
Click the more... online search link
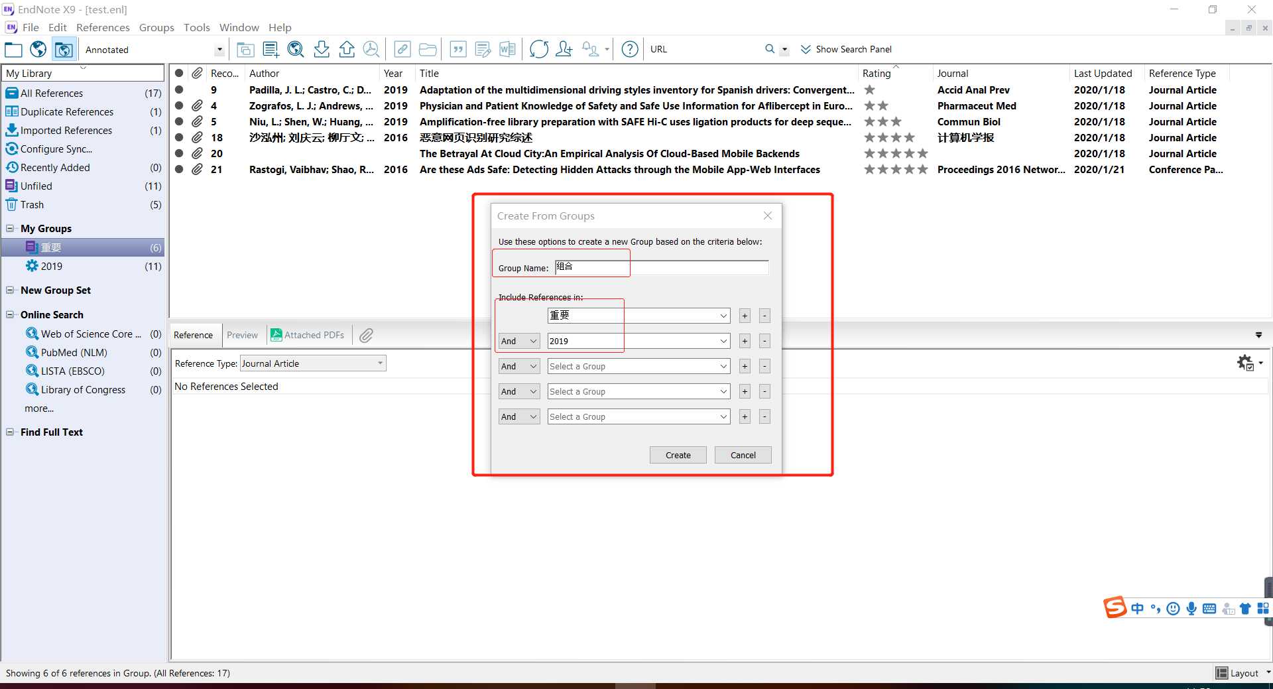coord(39,408)
